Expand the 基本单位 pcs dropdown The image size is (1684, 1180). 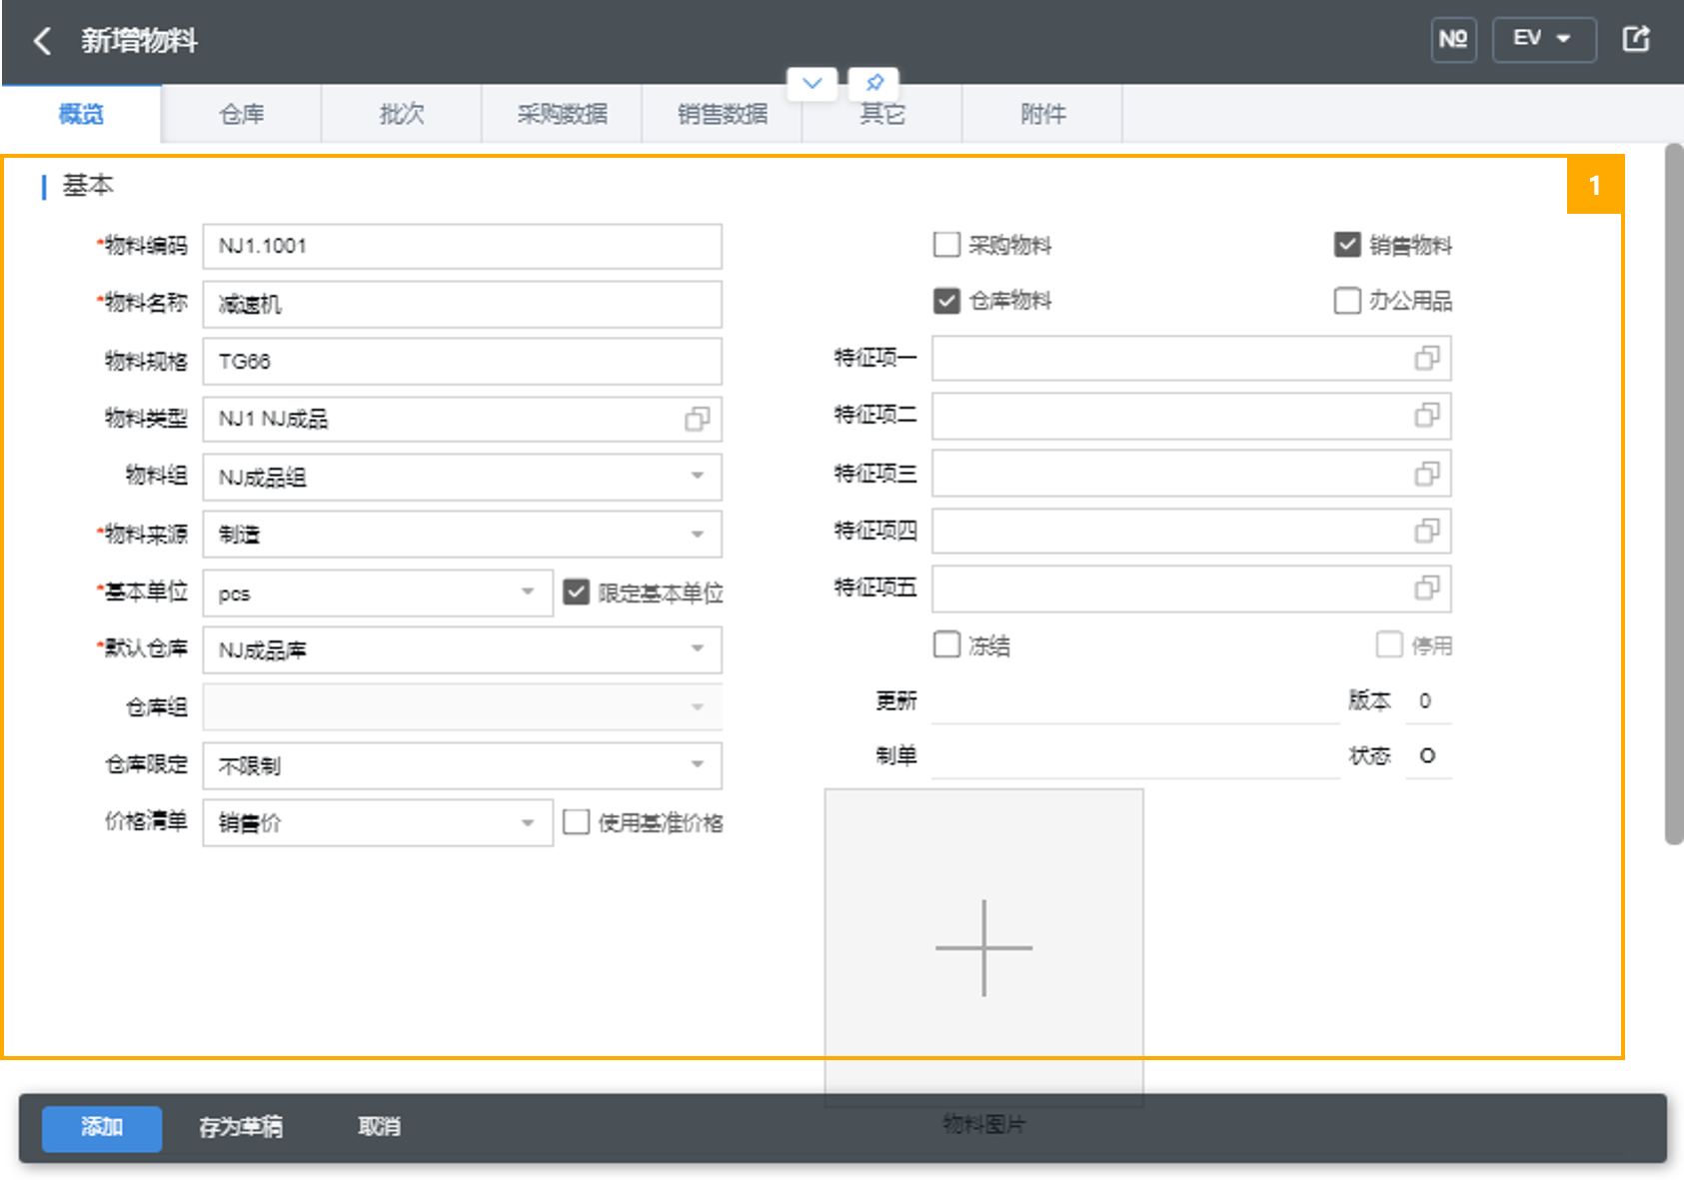coord(528,592)
